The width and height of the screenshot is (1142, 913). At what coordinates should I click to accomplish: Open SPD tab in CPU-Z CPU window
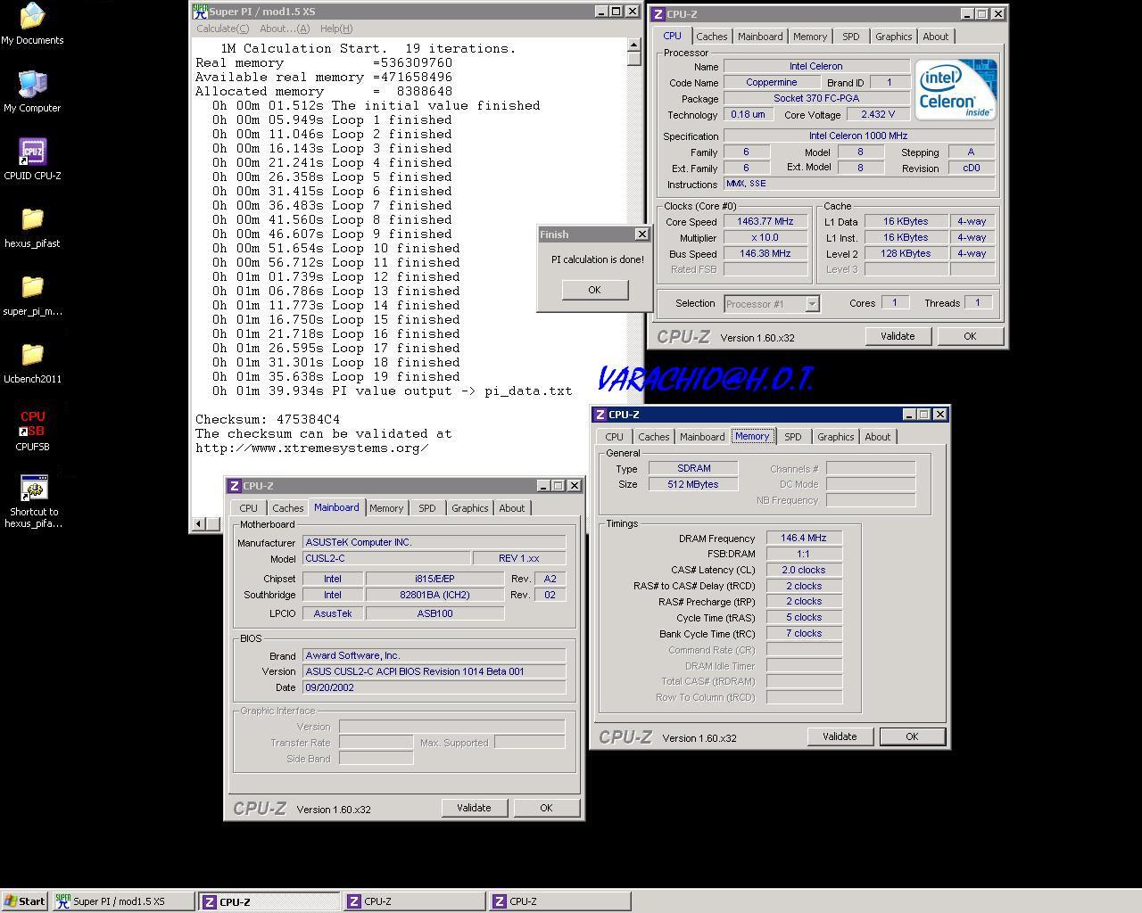click(851, 37)
